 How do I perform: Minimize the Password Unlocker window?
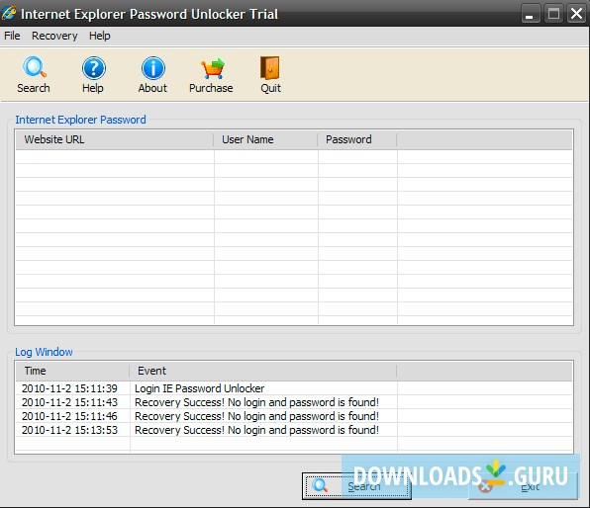[x=531, y=14]
